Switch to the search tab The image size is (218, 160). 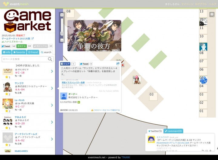(x=46, y=52)
